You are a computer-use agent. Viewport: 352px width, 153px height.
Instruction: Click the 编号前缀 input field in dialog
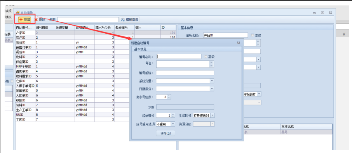point(185,73)
